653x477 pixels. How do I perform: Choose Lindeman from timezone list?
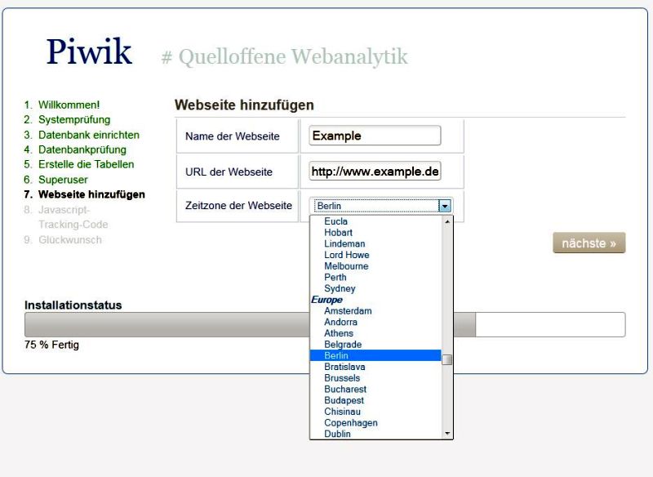coord(375,243)
